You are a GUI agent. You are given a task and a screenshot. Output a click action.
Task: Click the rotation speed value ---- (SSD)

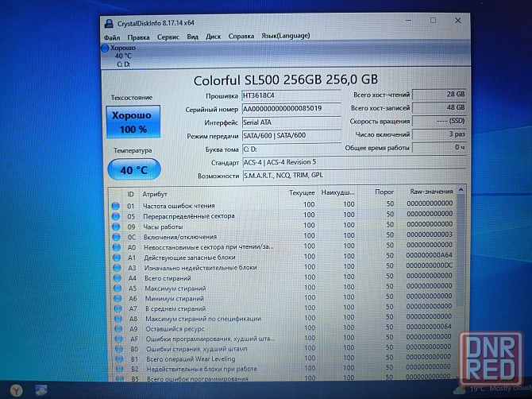click(x=439, y=121)
